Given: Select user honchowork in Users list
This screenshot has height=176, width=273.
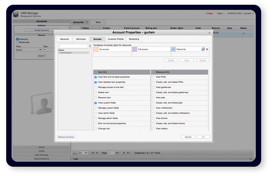Looking at the screenshot, I should [x=73, y=53].
